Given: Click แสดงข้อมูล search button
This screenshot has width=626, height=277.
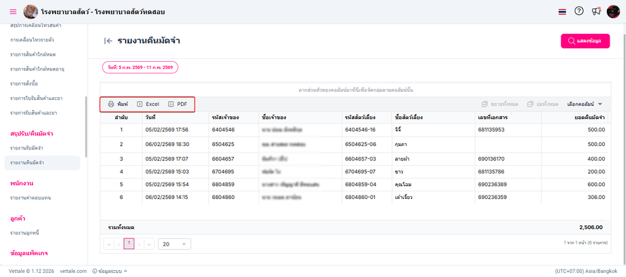Looking at the screenshot, I should click(585, 41).
